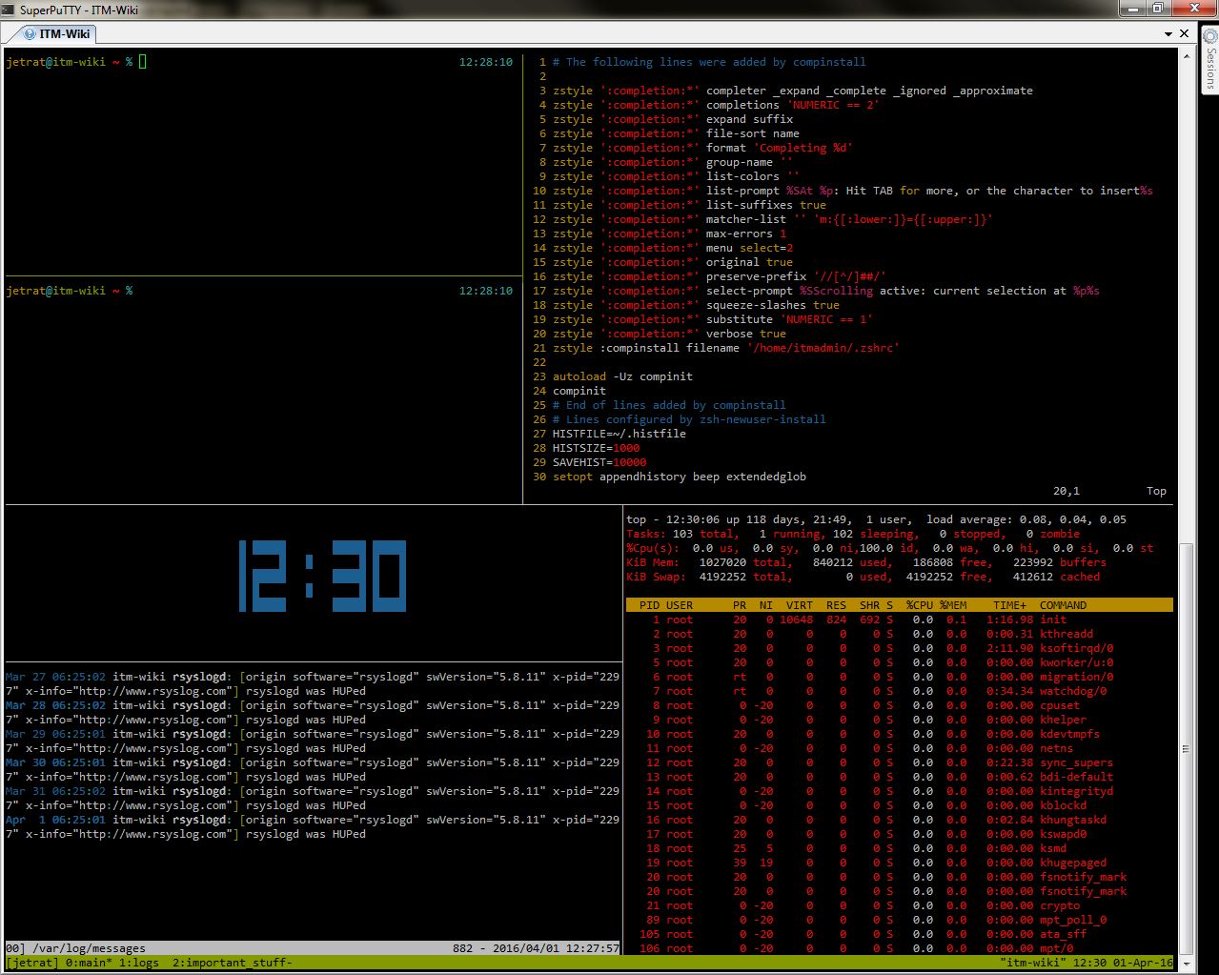Restore down the SuperPuTTY window

1157,9
